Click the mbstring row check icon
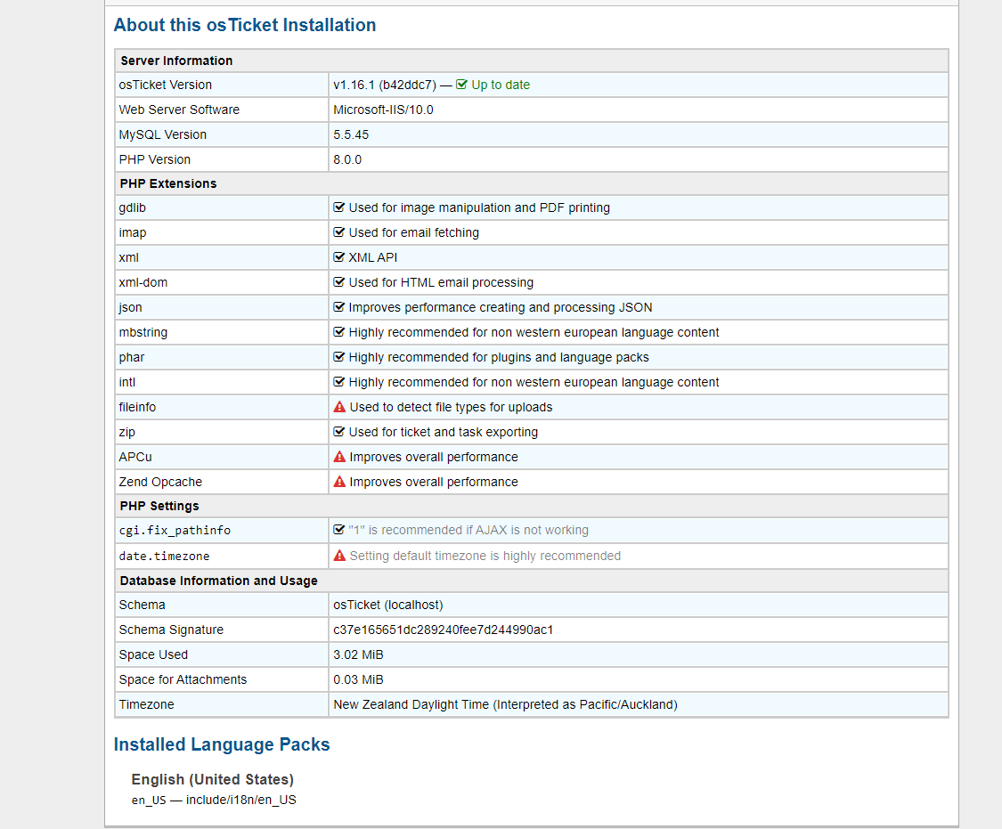 [x=338, y=331]
